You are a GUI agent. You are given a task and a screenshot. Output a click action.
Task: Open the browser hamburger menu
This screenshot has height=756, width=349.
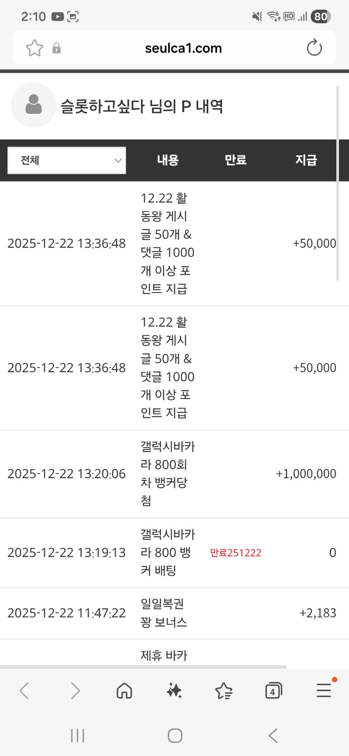324,691
